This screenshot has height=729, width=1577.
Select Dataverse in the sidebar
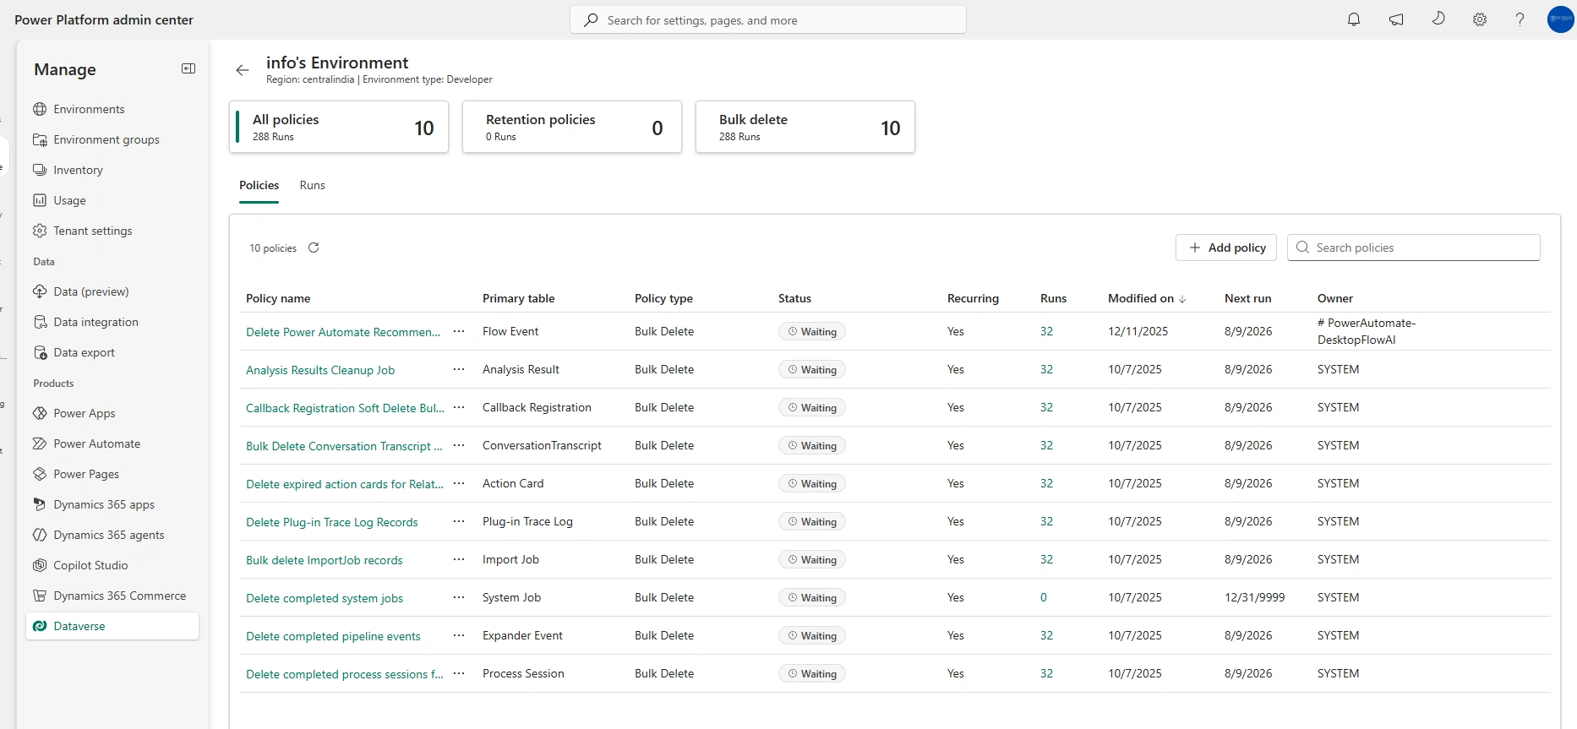pos(112,626)
